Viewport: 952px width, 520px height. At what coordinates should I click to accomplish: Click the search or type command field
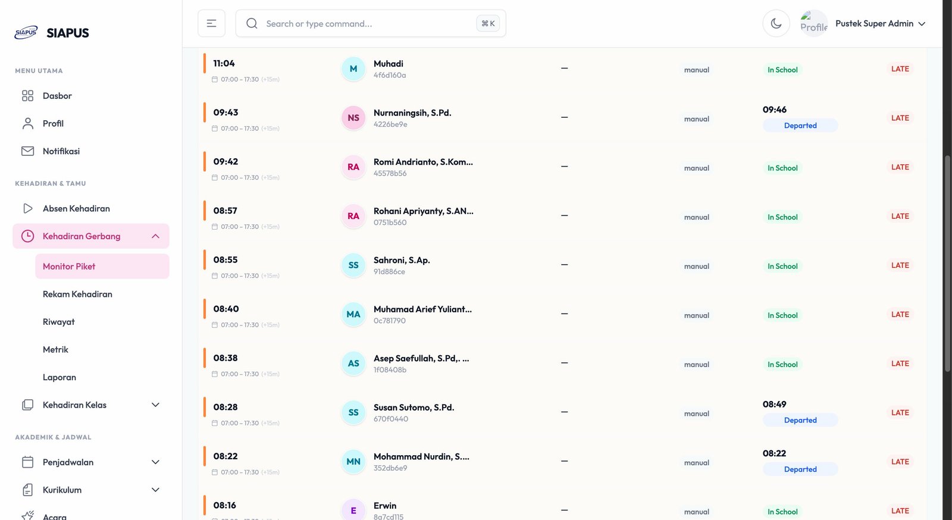coord(371,23)
